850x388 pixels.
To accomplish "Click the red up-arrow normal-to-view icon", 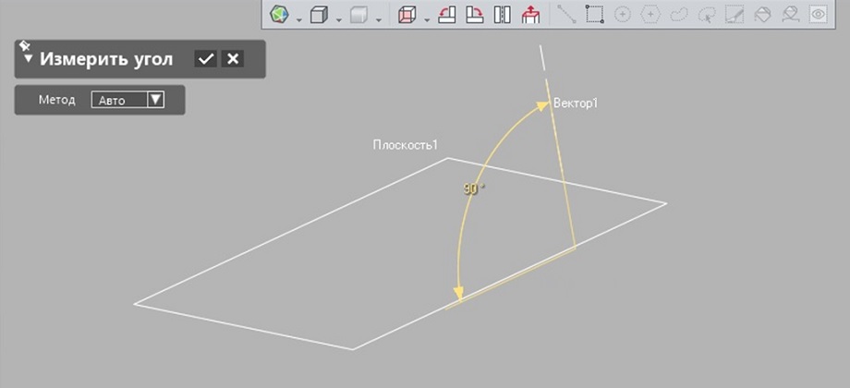I will tap(530, 15).
